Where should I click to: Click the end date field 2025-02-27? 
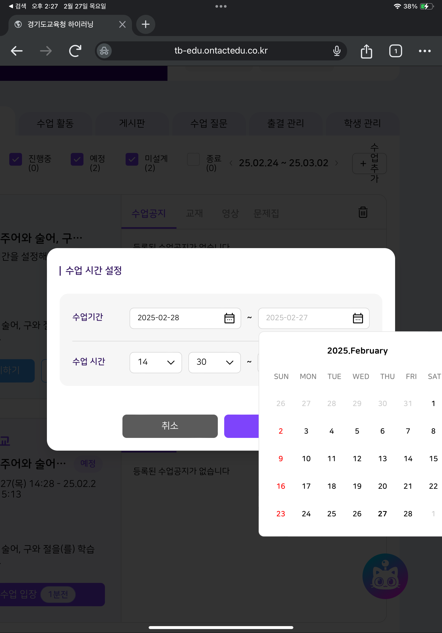click(x=303, y=318)
